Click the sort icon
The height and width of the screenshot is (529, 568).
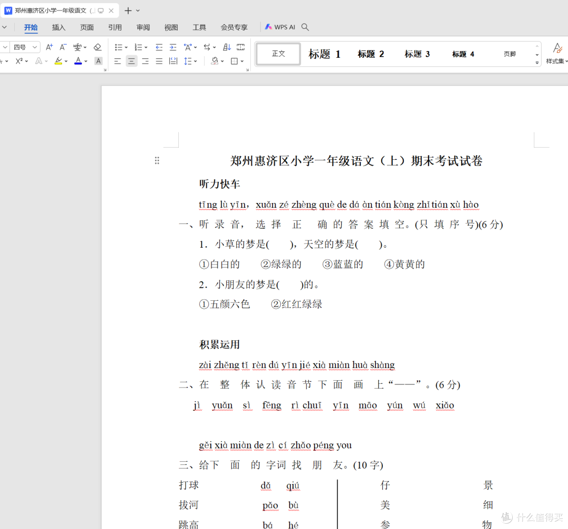[x=227, y=47]
